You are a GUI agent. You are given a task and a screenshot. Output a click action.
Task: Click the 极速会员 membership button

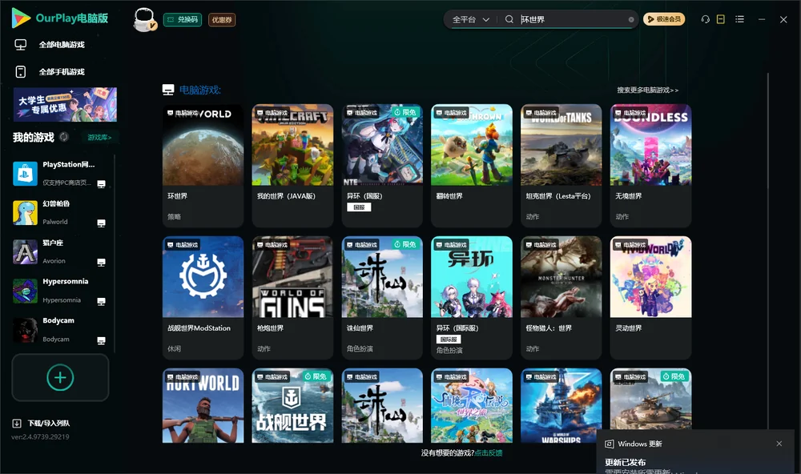(x=664, y=19)
